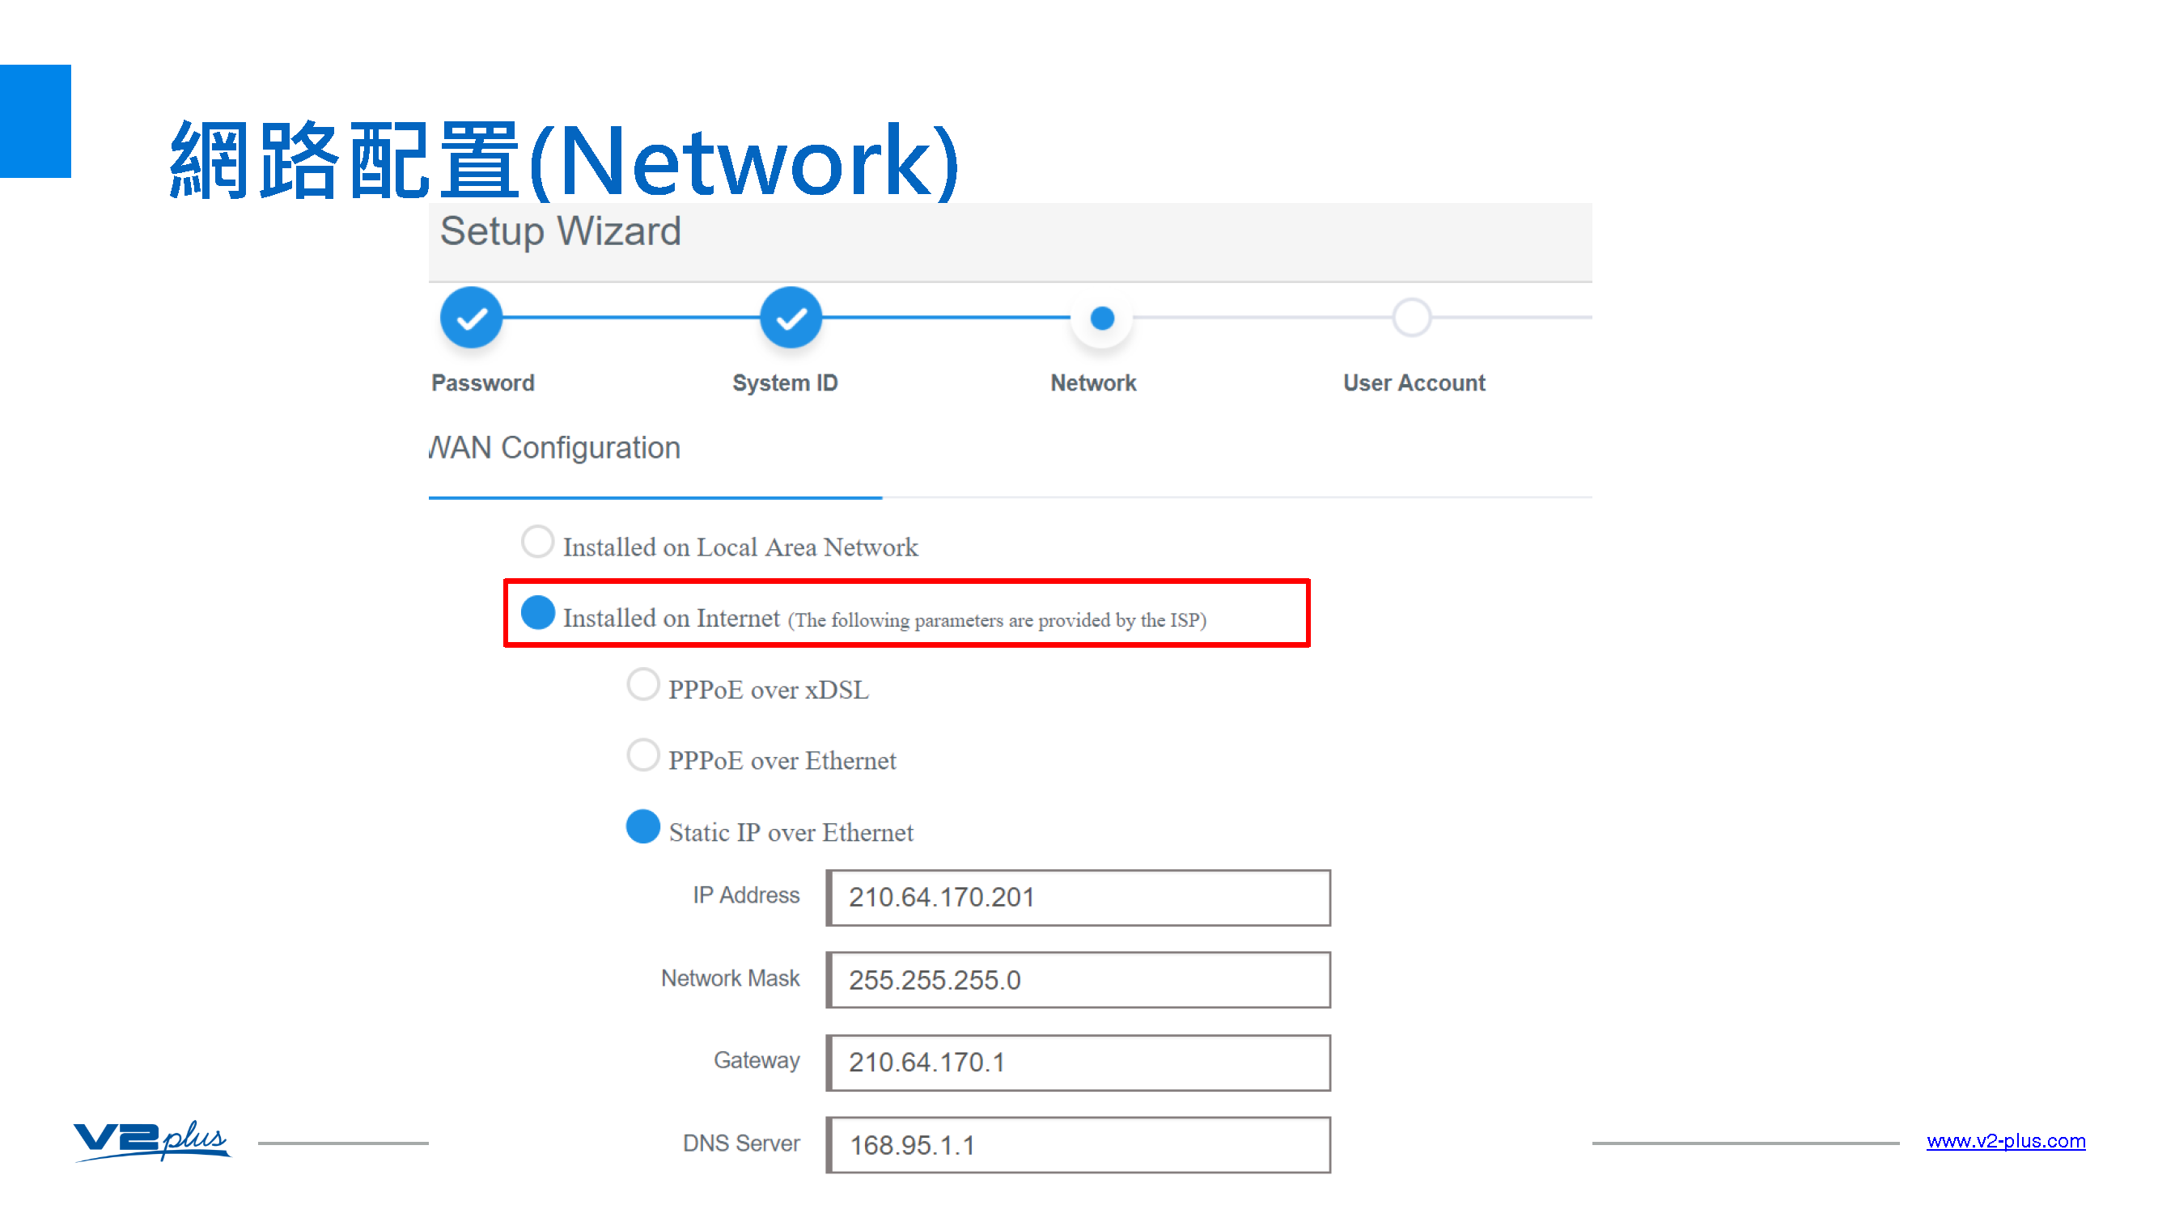Click the System ID step label

[785, 382]
